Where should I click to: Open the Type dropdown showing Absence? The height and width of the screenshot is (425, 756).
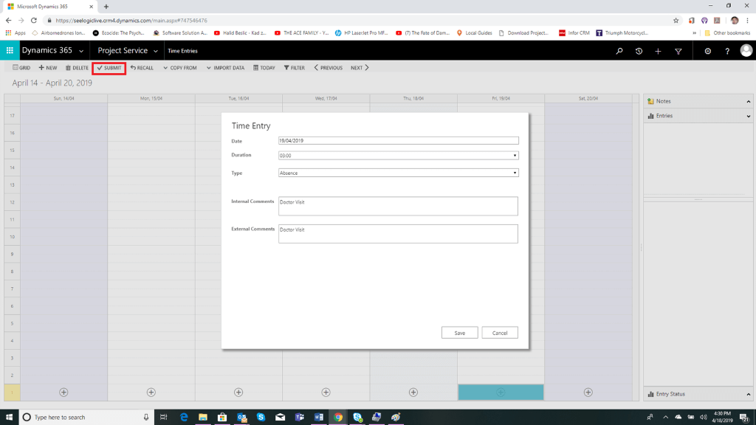398,173
